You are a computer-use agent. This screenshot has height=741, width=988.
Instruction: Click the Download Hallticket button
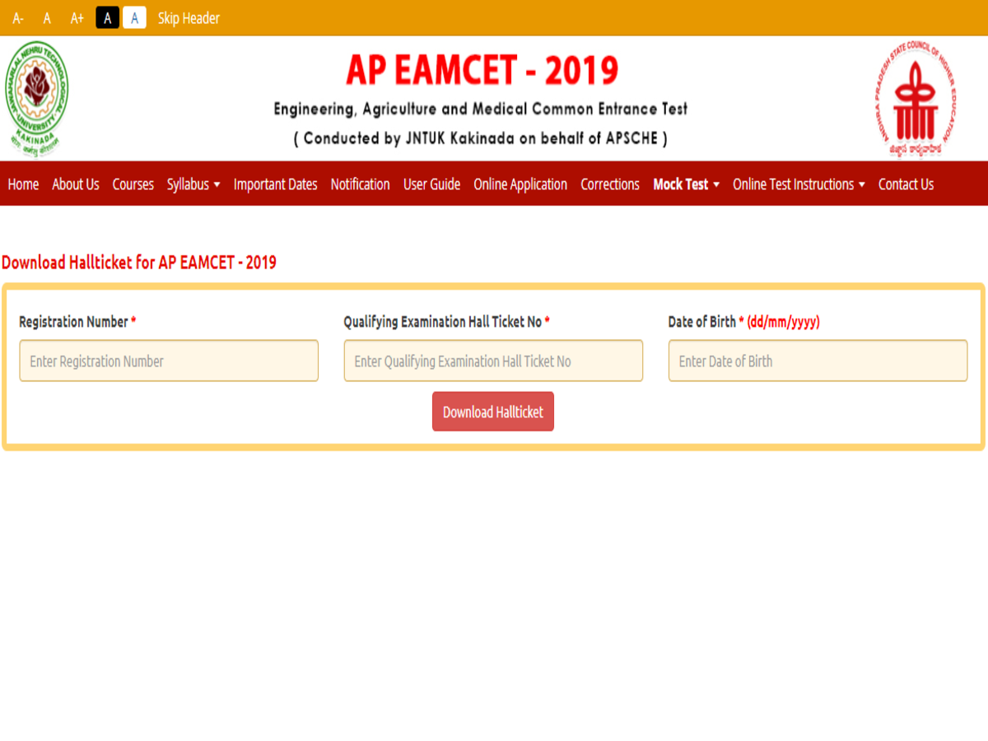click(493, 412)
